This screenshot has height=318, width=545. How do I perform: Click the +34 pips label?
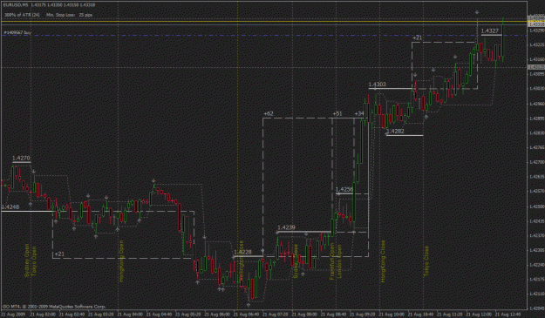[x=359, y=114]
